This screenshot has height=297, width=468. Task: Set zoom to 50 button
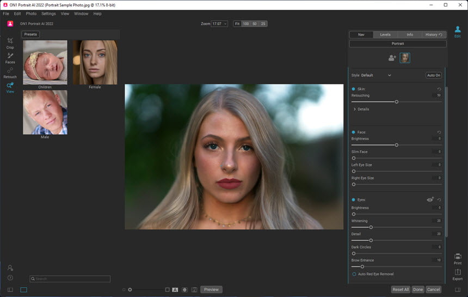(x=254, y=23)
